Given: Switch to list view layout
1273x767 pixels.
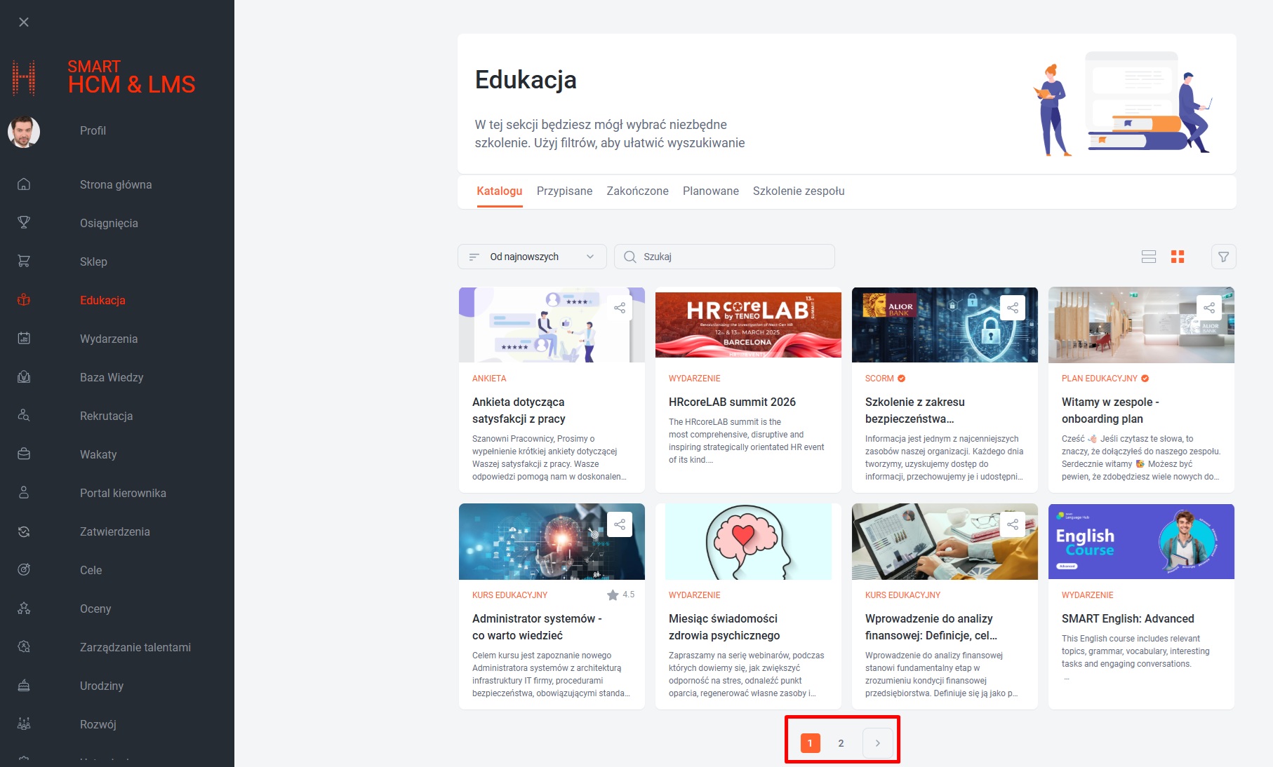Looking at the screenshot, I should click(1149, 257).
